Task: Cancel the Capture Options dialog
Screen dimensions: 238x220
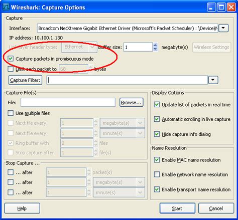Action: 216,208
